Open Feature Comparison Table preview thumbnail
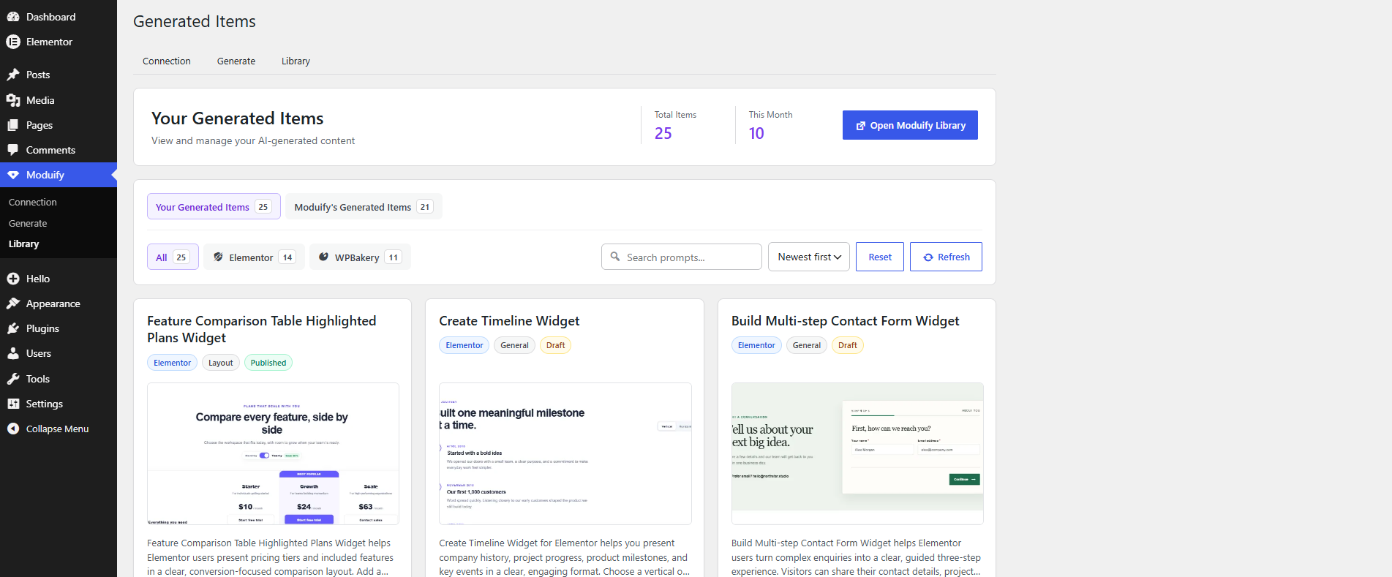The image size is (1392, 577). pos(273,453)
